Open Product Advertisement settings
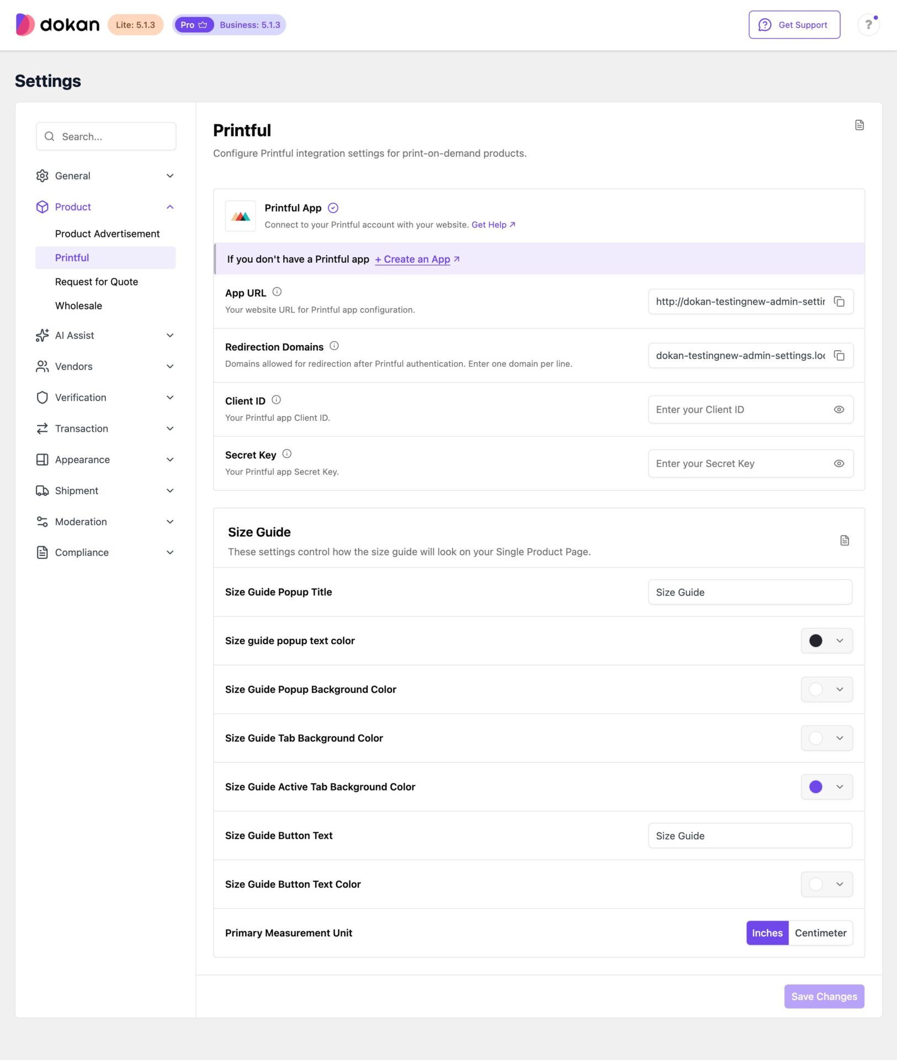Viewport: 897px width, 1060px height. click(x=107, y=234)
